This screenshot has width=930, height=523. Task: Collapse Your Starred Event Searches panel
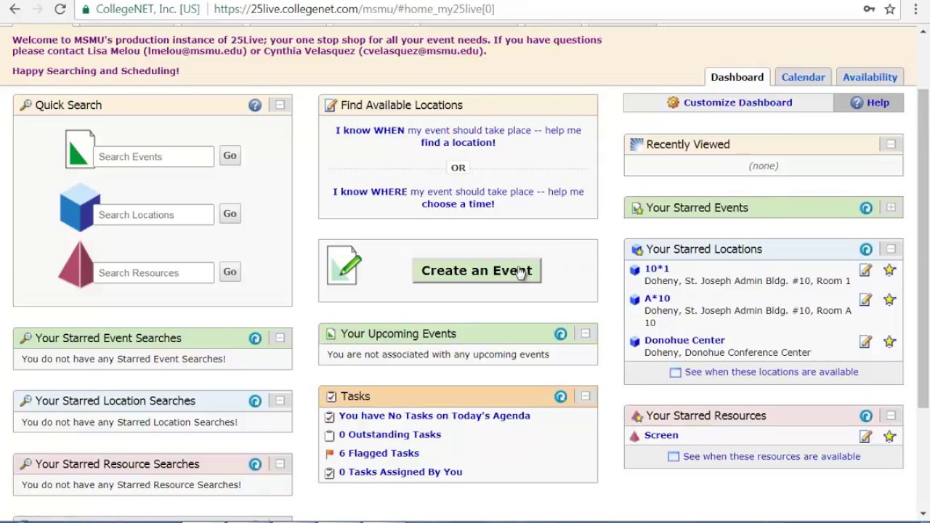[x=280, y=338]
